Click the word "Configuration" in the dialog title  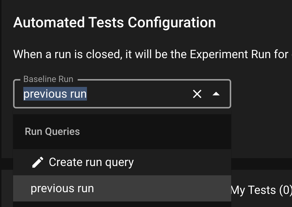coord(172,22)
